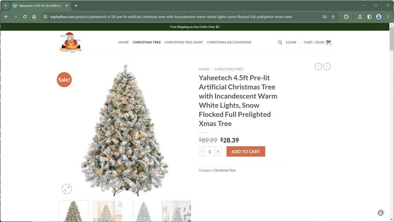Click the Santa Claus site logo
This screenshot has height=222, width=394.
[x=70, y=42]
